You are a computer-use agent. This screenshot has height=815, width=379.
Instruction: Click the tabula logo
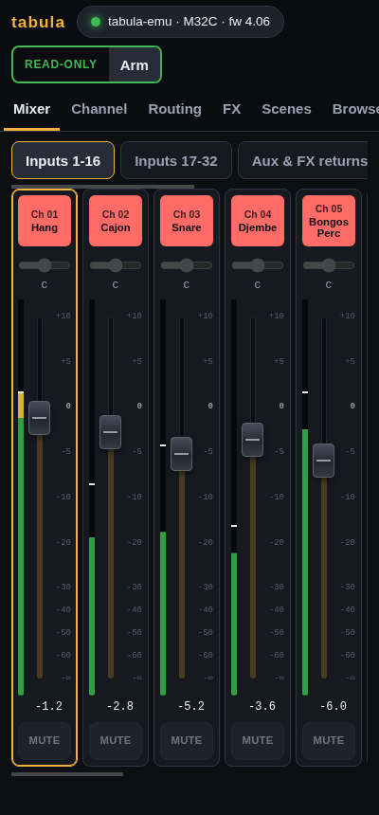(x=38, y=23)
